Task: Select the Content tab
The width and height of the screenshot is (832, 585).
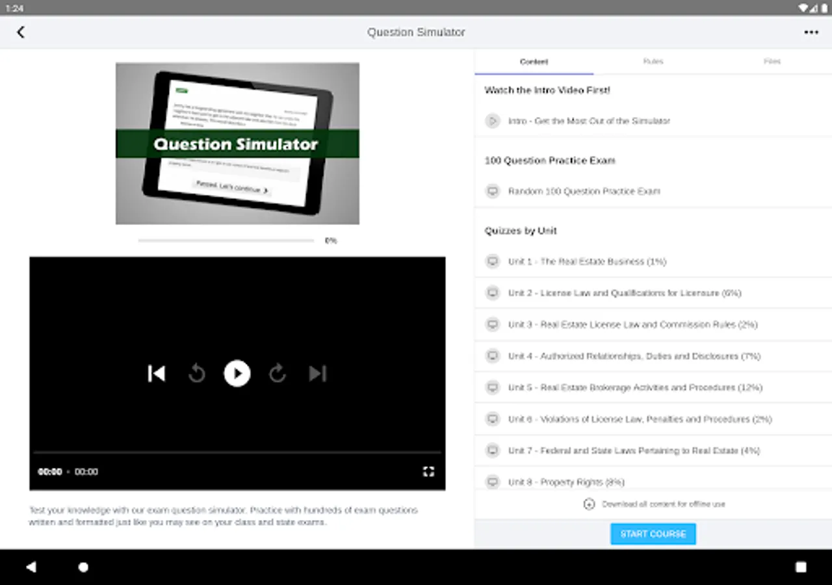Action: click(534, 61)
